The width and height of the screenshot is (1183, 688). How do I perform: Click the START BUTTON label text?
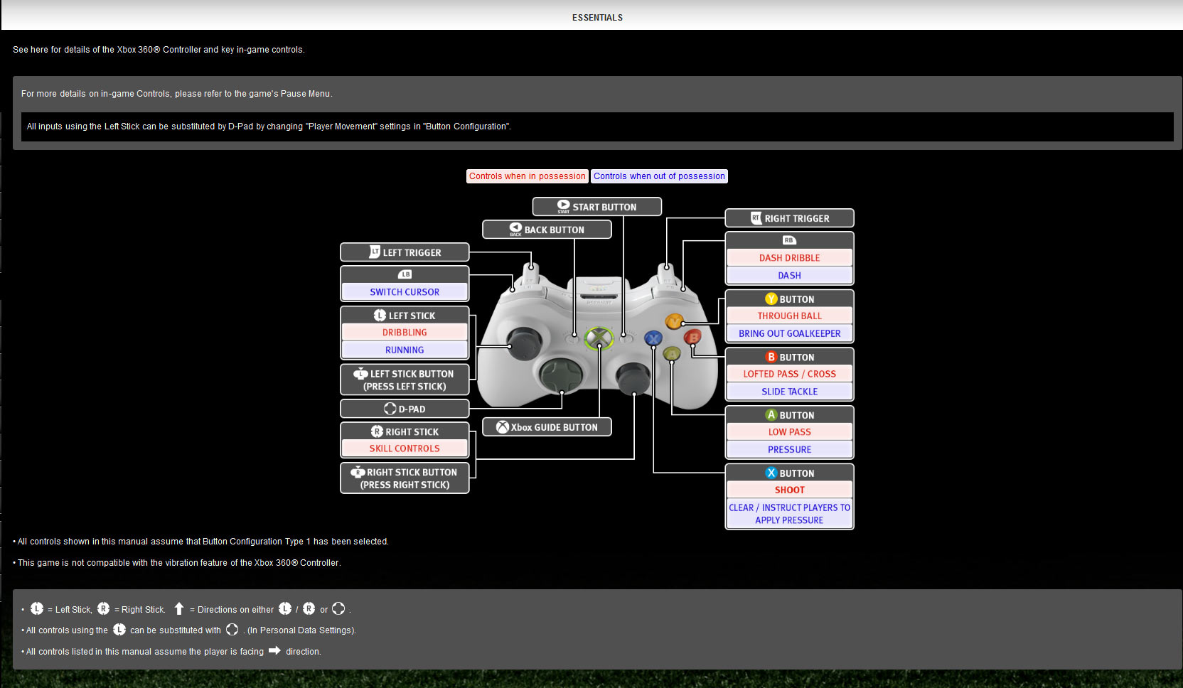[605, 207]
